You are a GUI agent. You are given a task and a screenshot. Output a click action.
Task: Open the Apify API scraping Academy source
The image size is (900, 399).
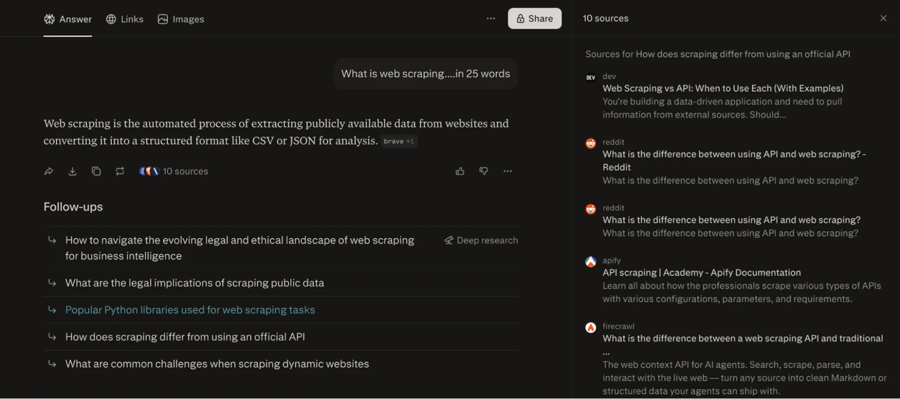tap(701, 273)
